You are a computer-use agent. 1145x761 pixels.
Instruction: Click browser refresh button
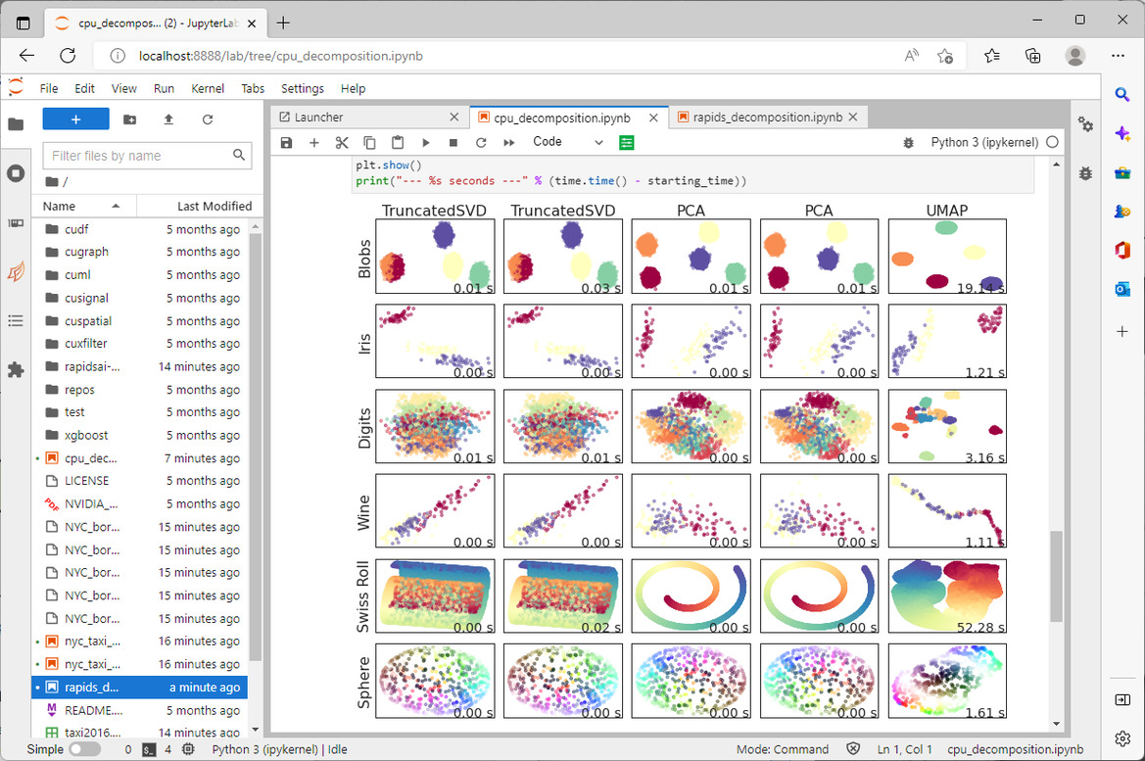point(68,56)
